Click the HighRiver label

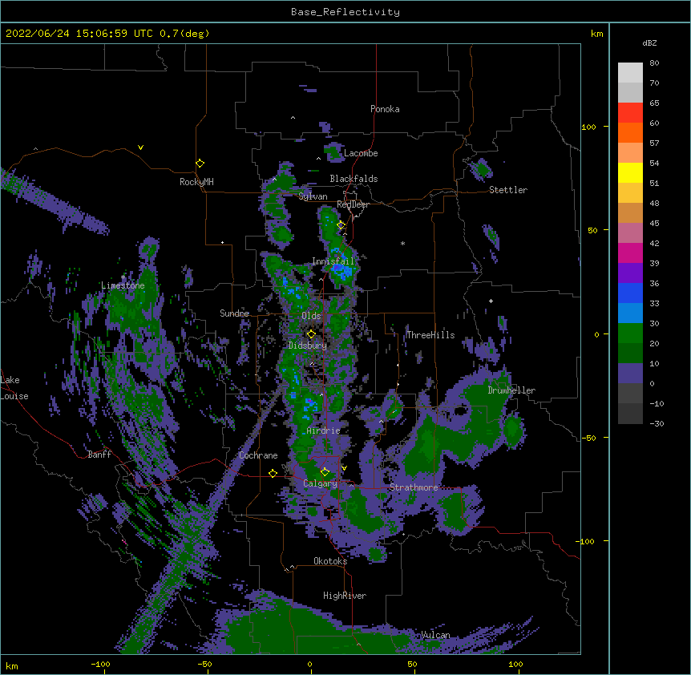pyautogui.click(x=345, y=596)
